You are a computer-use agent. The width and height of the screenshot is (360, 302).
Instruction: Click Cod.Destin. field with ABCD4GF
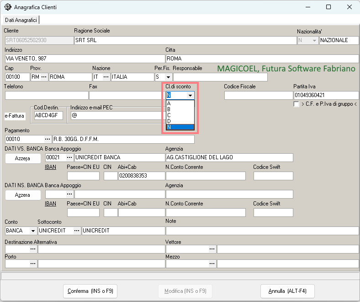pos(48,115)
